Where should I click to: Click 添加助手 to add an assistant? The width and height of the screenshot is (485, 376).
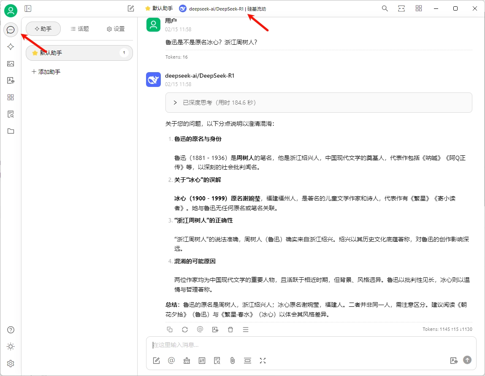click(x=47, y=71)
